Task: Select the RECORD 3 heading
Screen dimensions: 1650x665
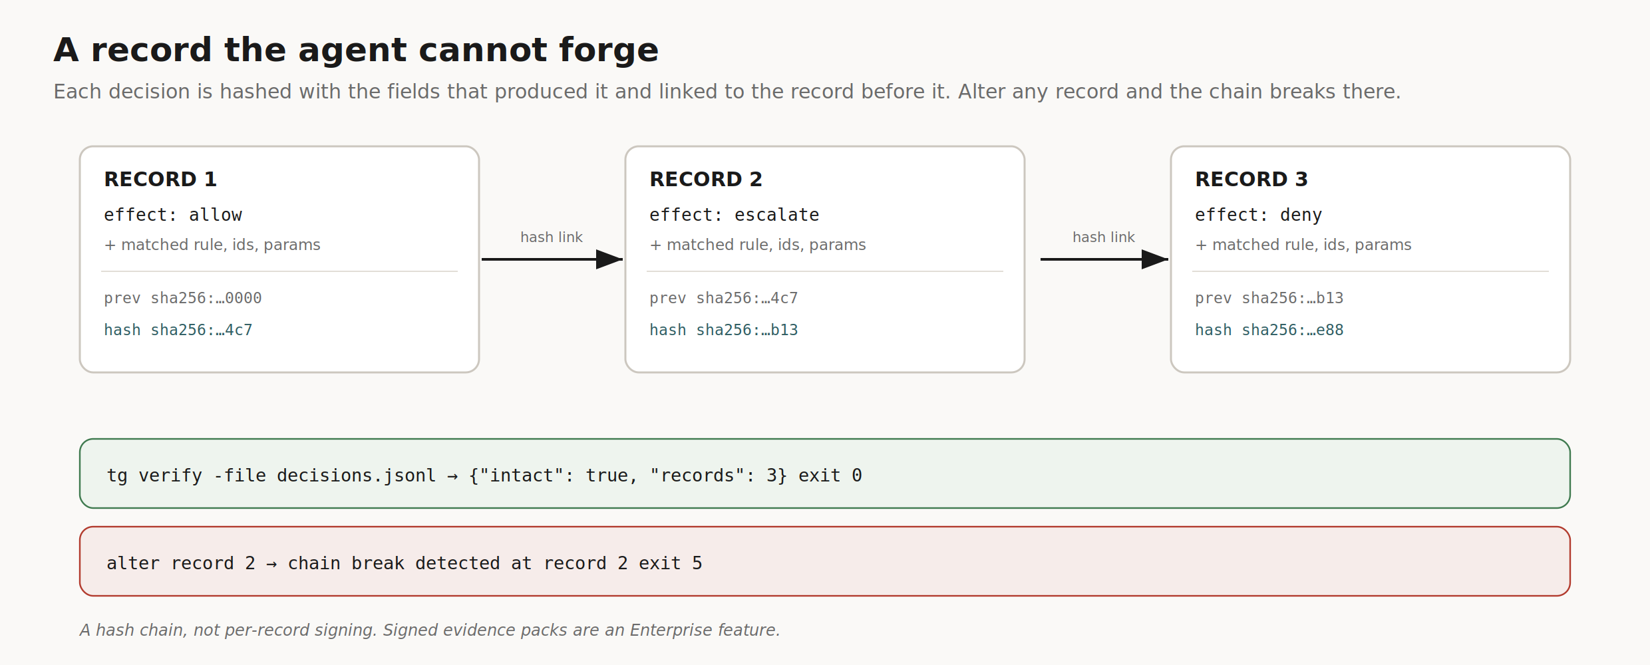Action: (x=1251, y=179)
